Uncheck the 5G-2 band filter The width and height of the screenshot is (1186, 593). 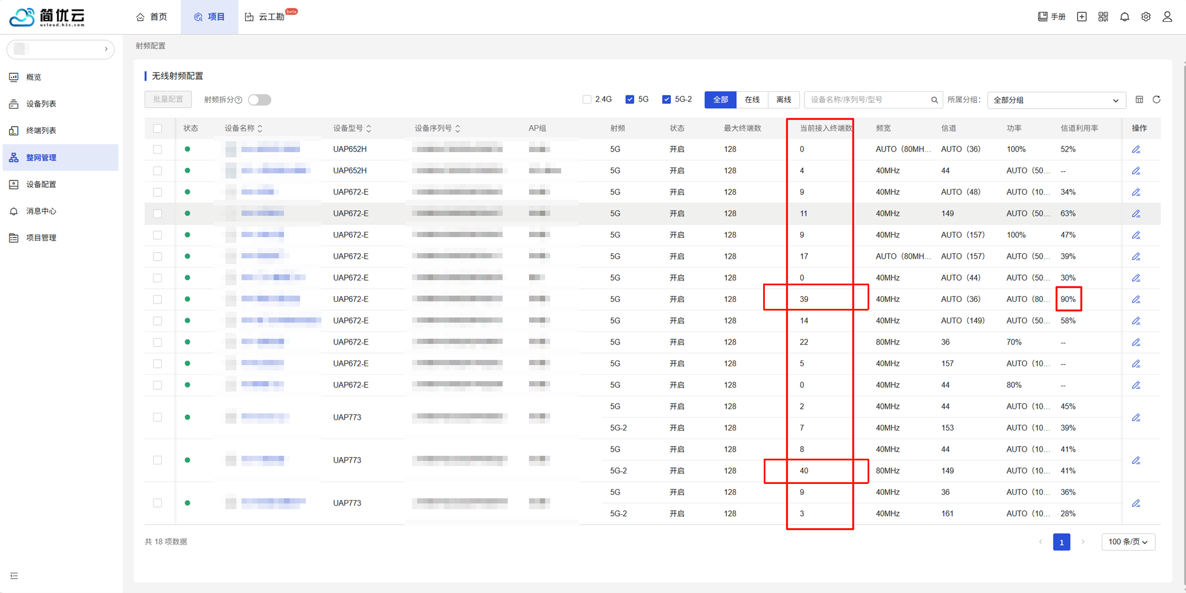point(666,100)
